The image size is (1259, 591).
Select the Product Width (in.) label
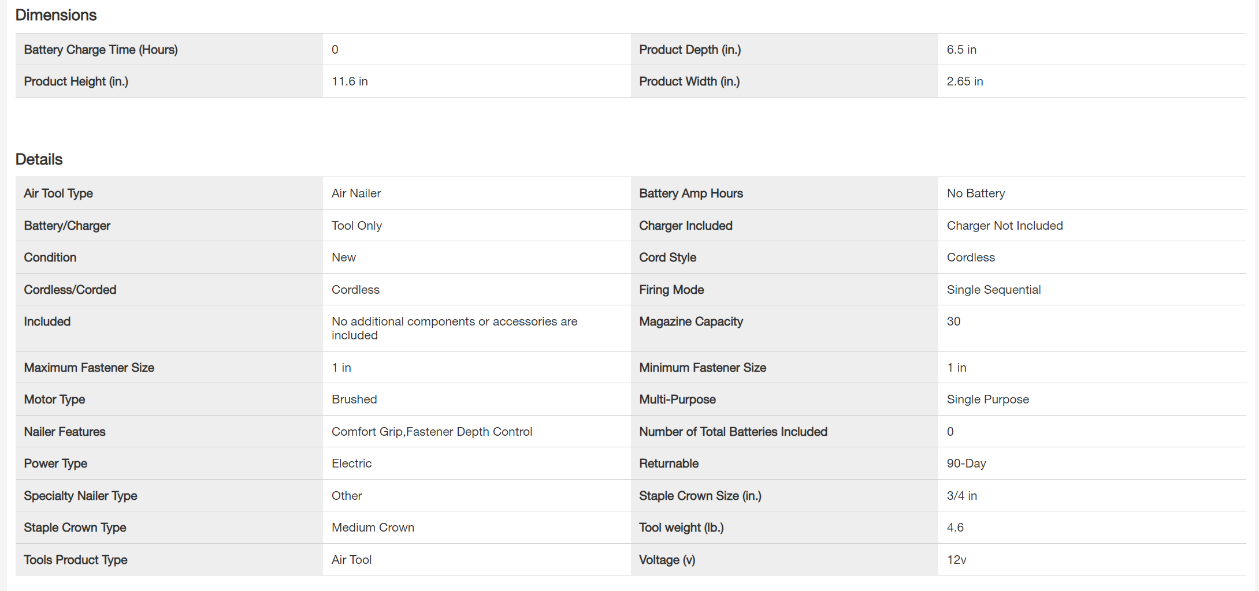tap(689, 81)
